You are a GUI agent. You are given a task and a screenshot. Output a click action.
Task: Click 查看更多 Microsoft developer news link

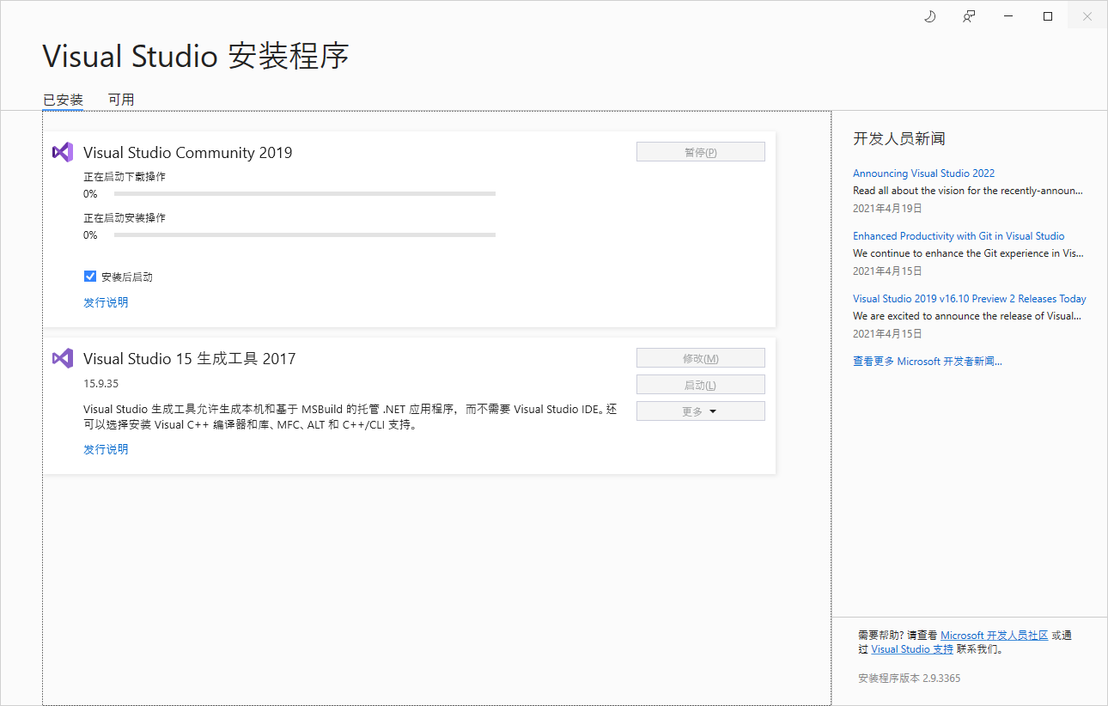tap(928, 361)
